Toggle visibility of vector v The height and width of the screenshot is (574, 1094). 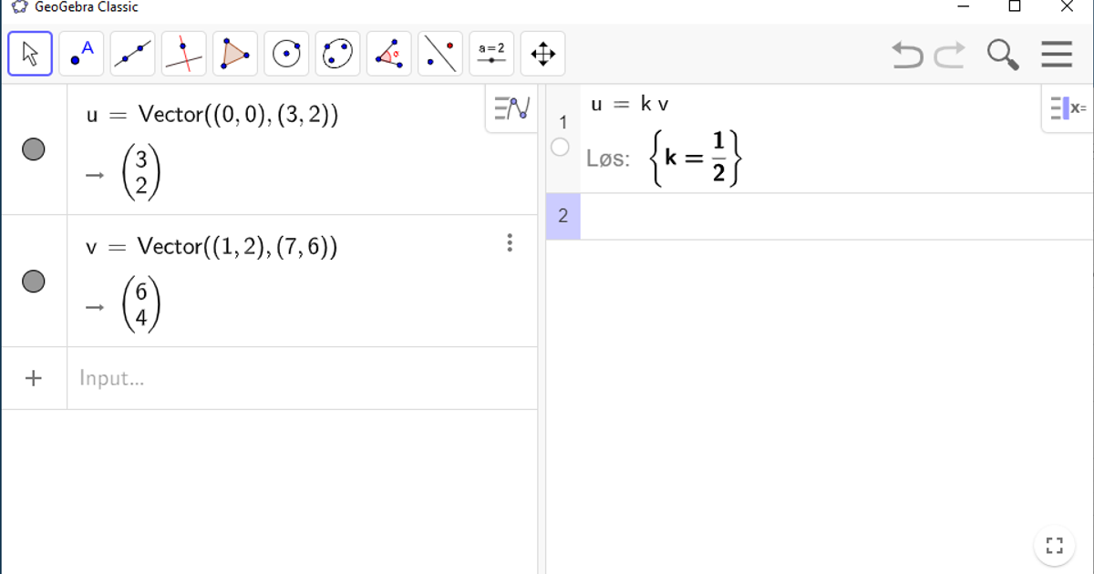[34, 282]
